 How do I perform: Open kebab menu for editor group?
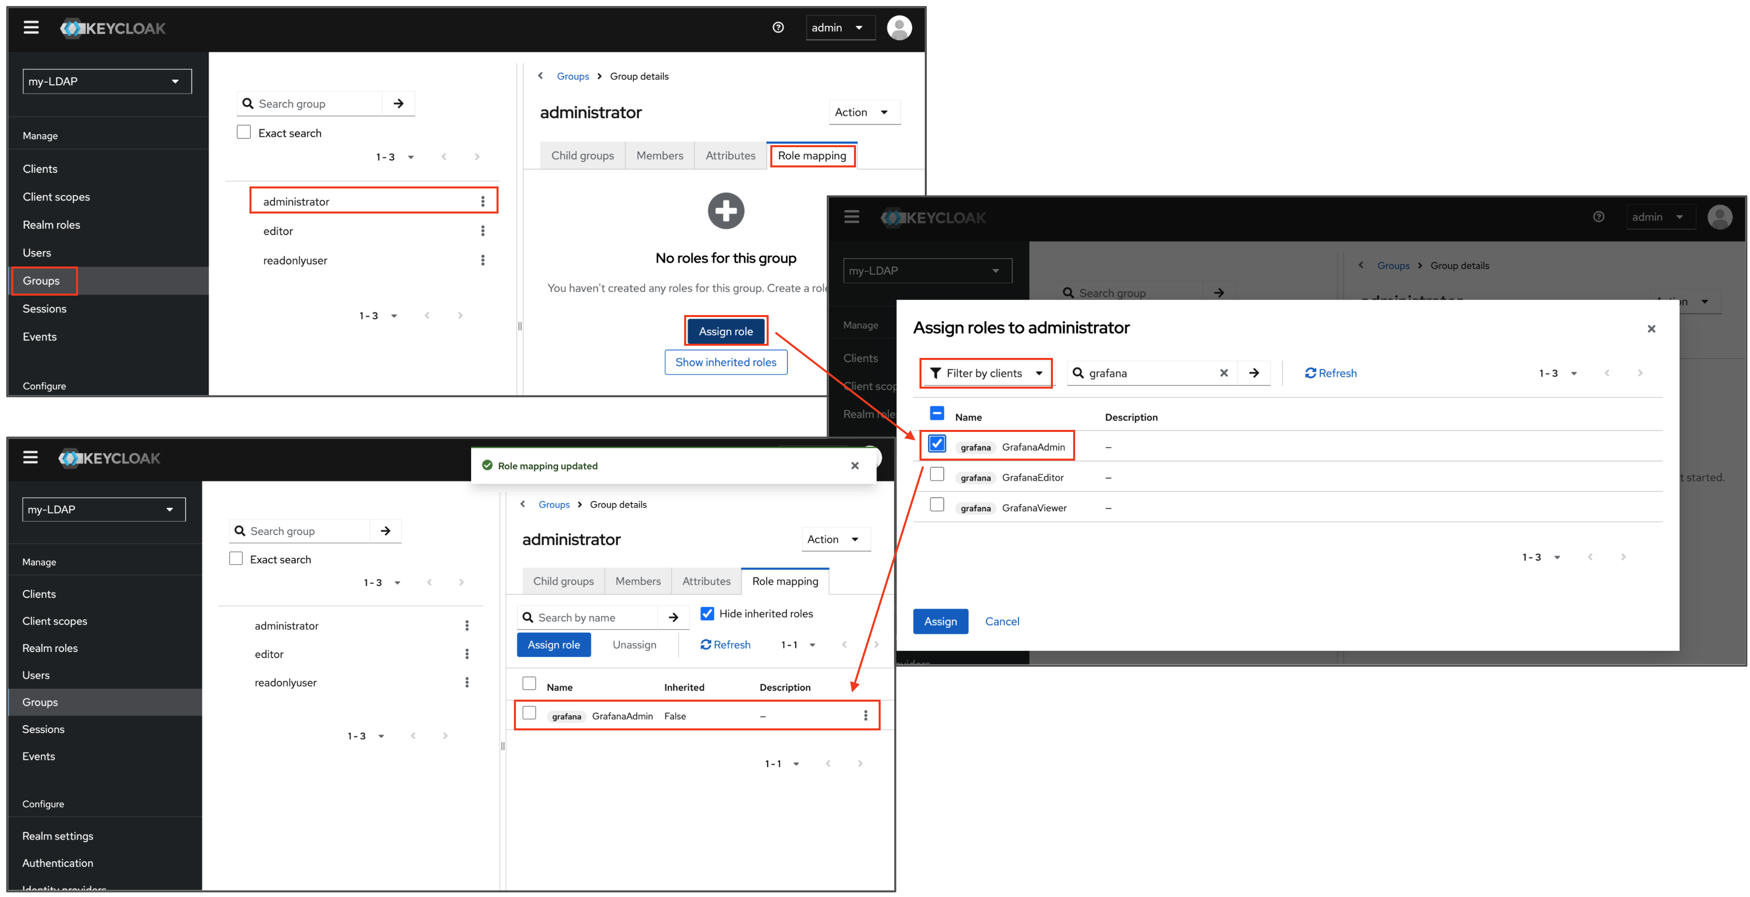(x=482, y=231)
